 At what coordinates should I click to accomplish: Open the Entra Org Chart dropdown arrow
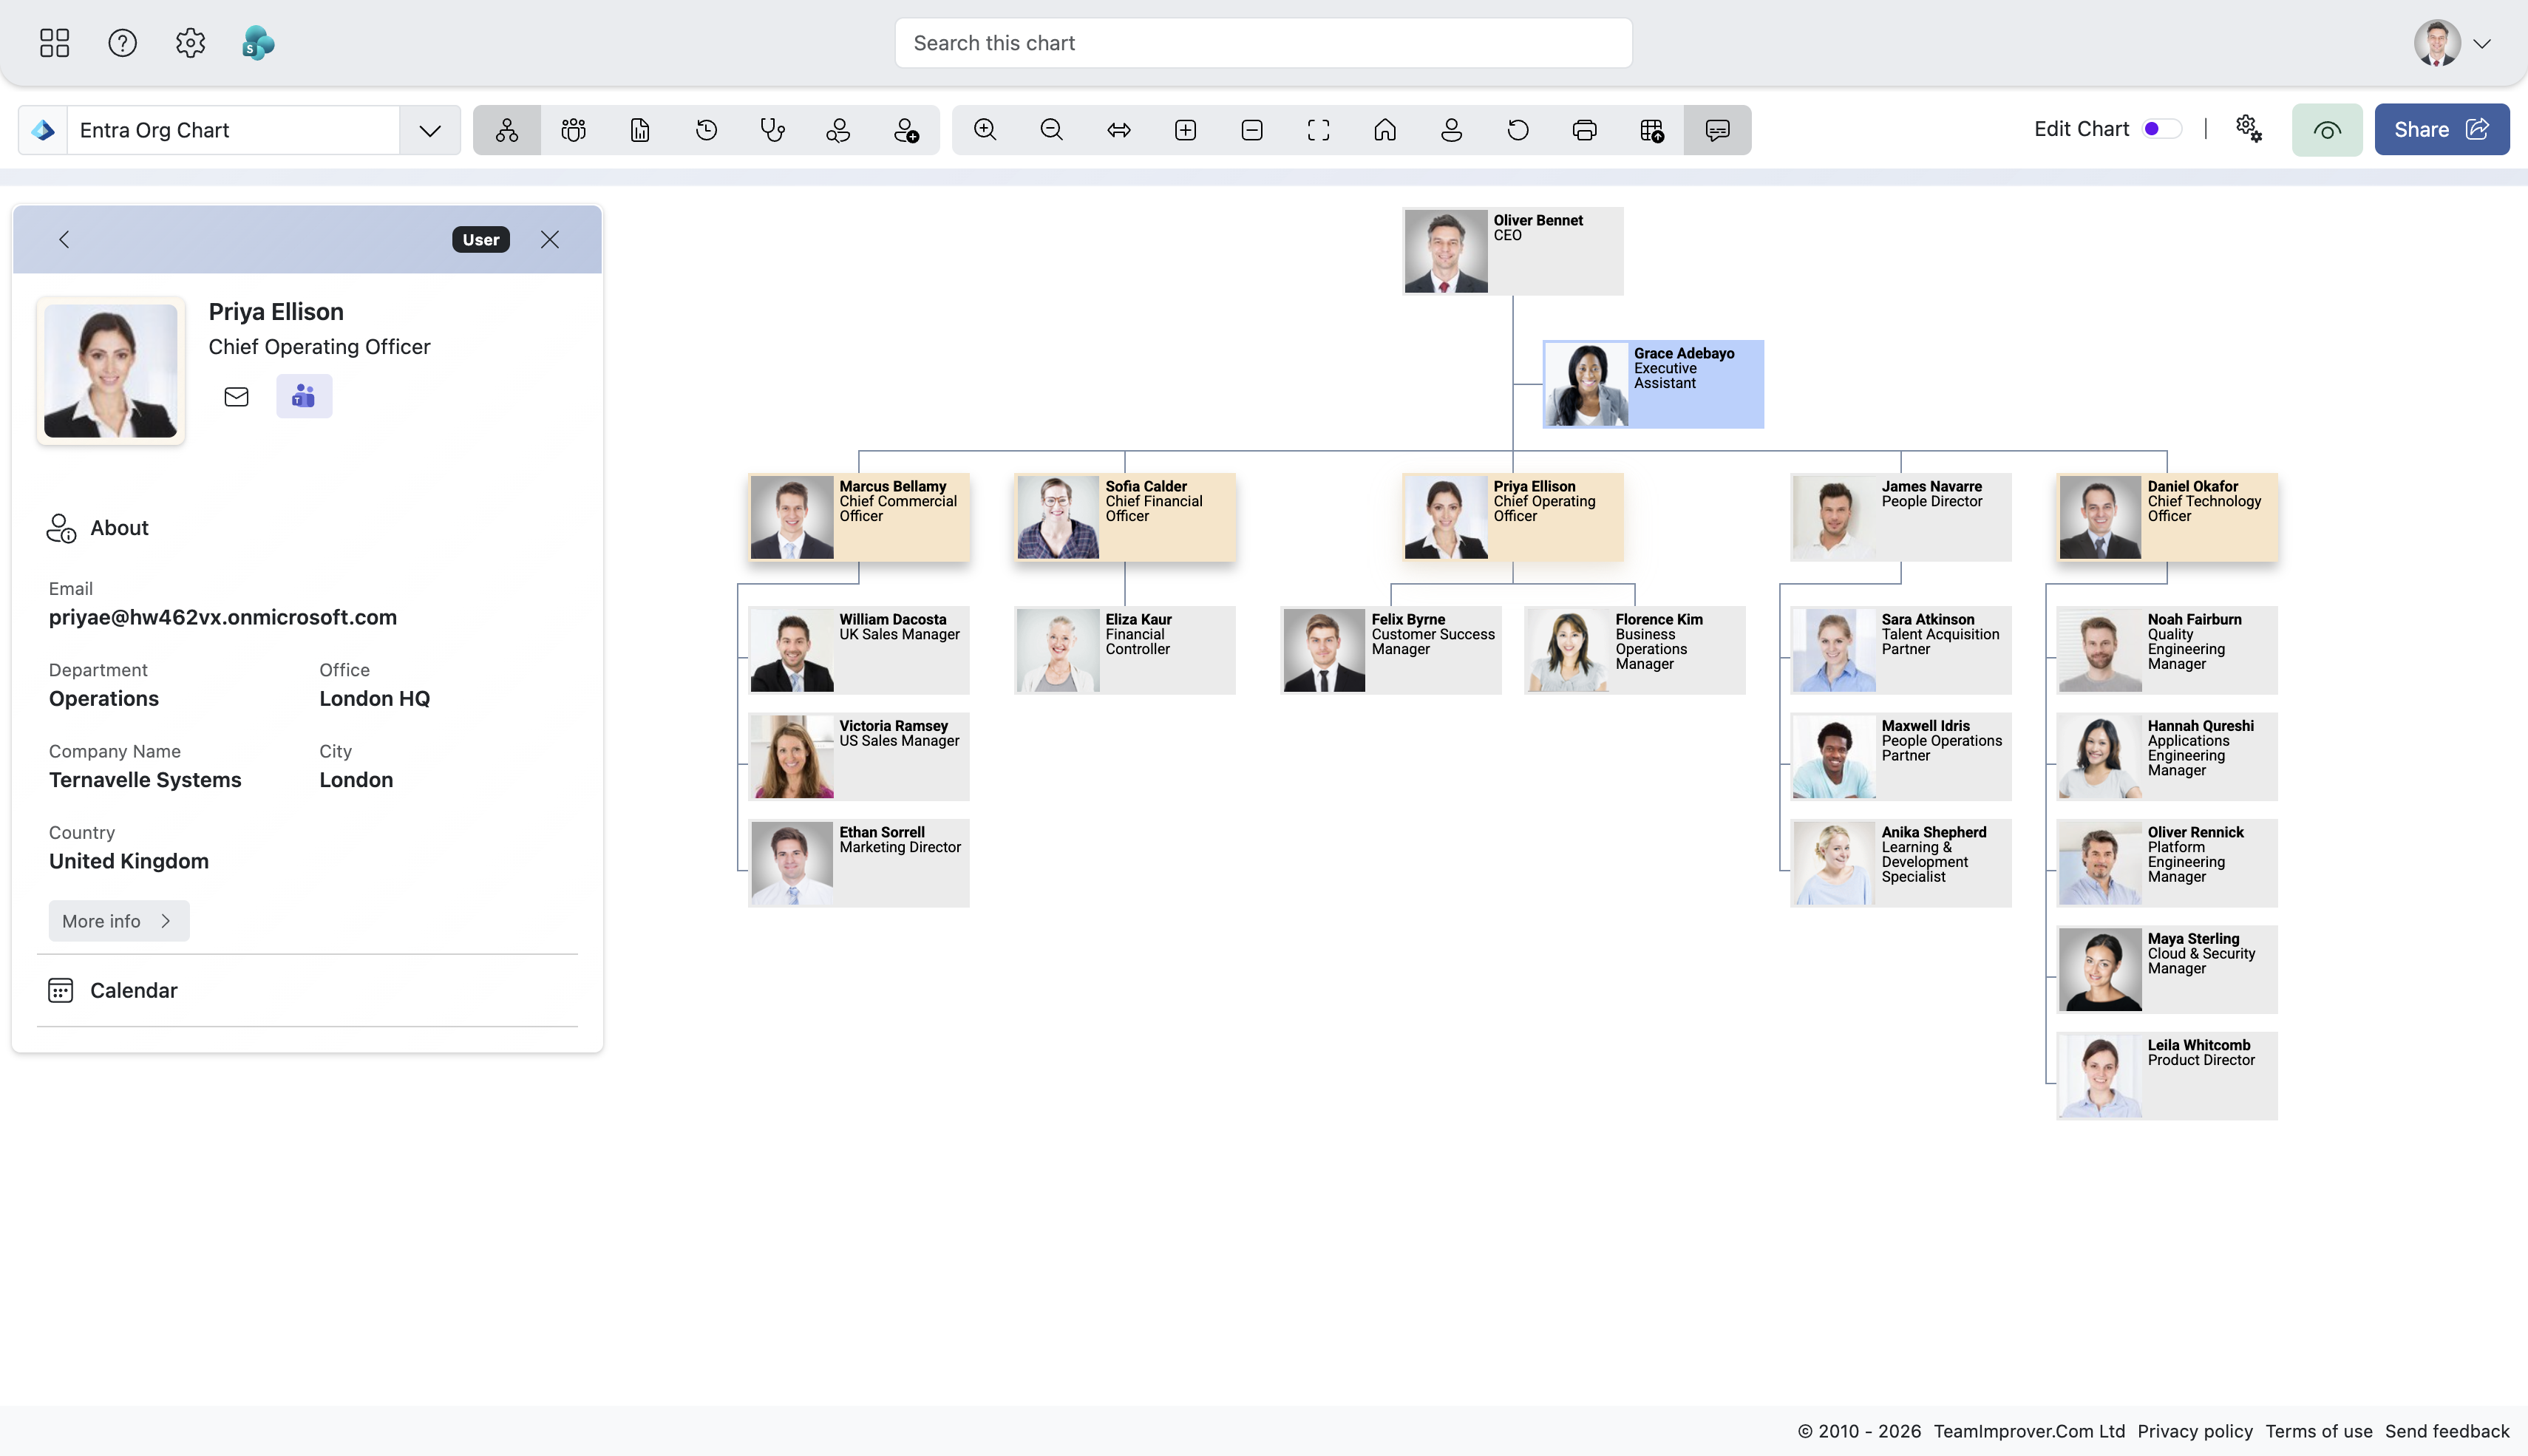430,130
